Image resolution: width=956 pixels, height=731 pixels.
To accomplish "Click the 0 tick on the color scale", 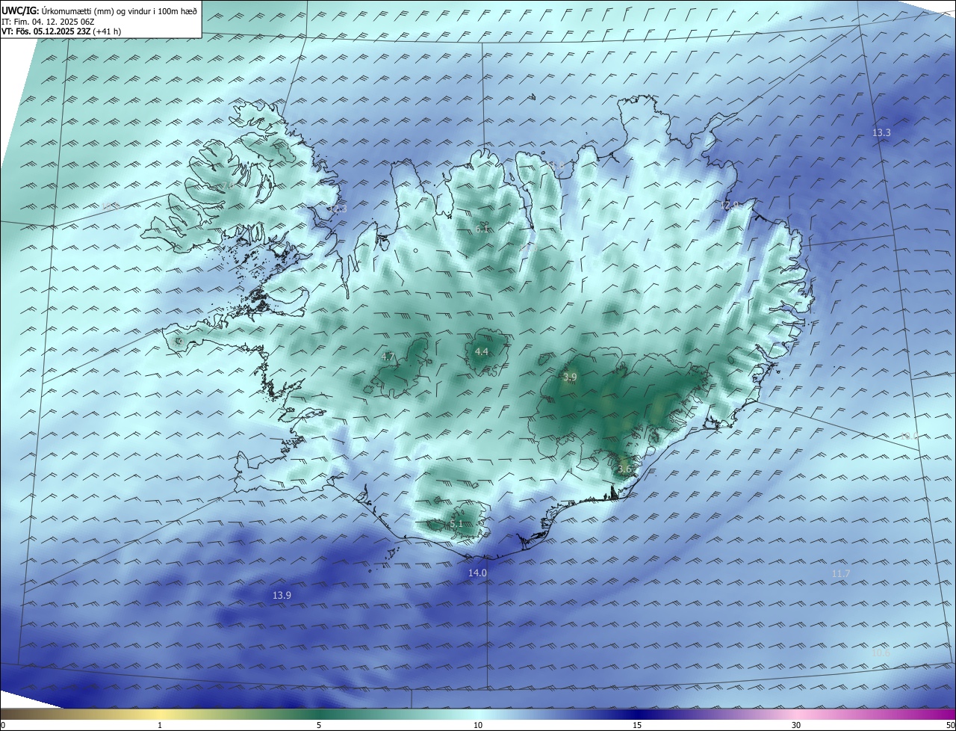I will (x=3, y=725).
